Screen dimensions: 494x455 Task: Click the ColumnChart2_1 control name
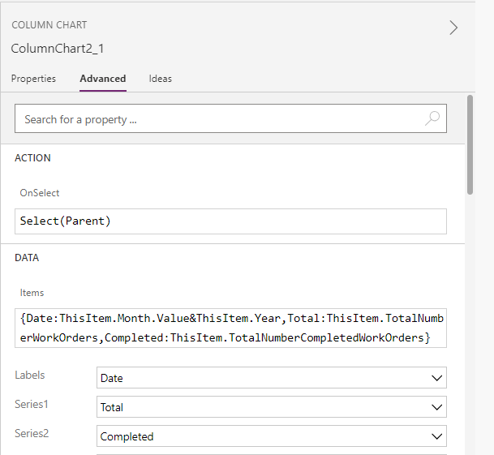[x=58, y=49]
